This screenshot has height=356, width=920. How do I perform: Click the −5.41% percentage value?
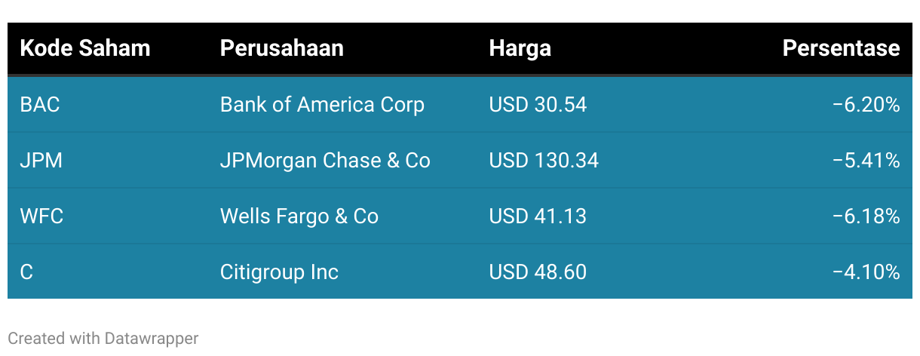(x=866, y=161)
